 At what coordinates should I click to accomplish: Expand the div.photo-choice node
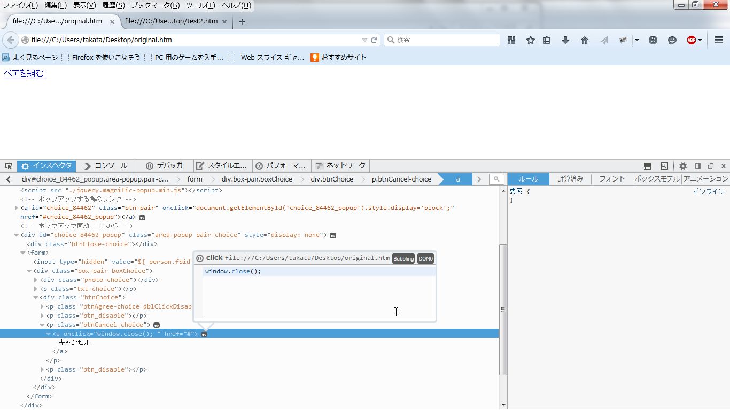tap(36, 280)
